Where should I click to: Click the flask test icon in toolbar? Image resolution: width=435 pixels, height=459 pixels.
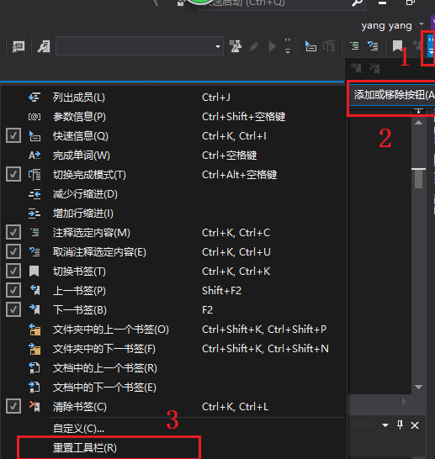(236, 46)
